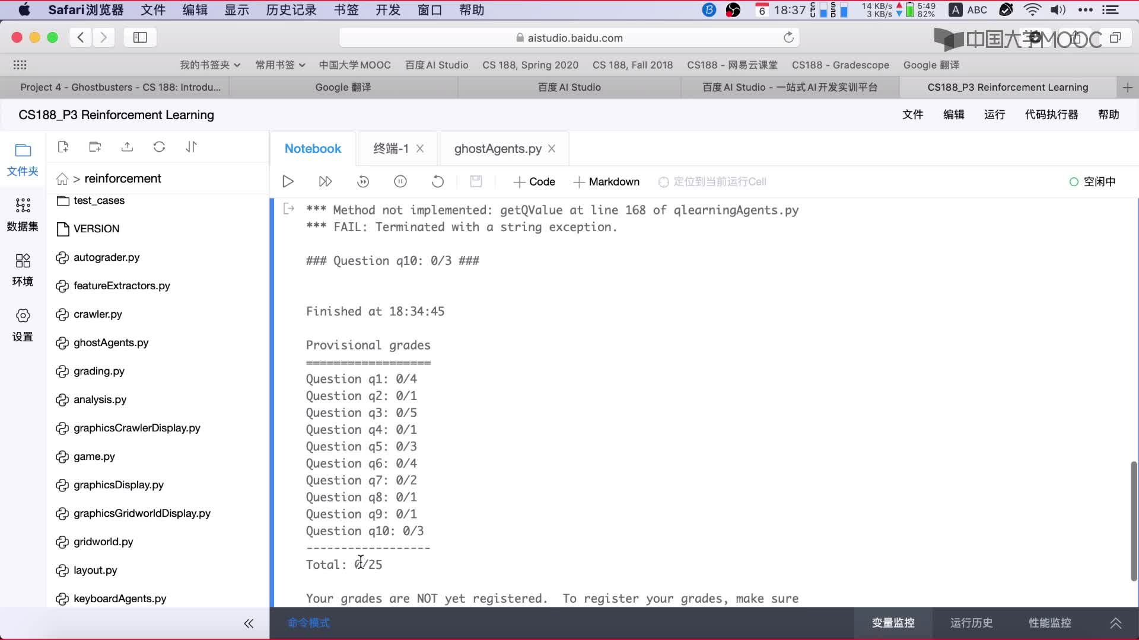The image size is (1139, 640).
Task: Open volume control in menu bar
Action: [1058, 9]
